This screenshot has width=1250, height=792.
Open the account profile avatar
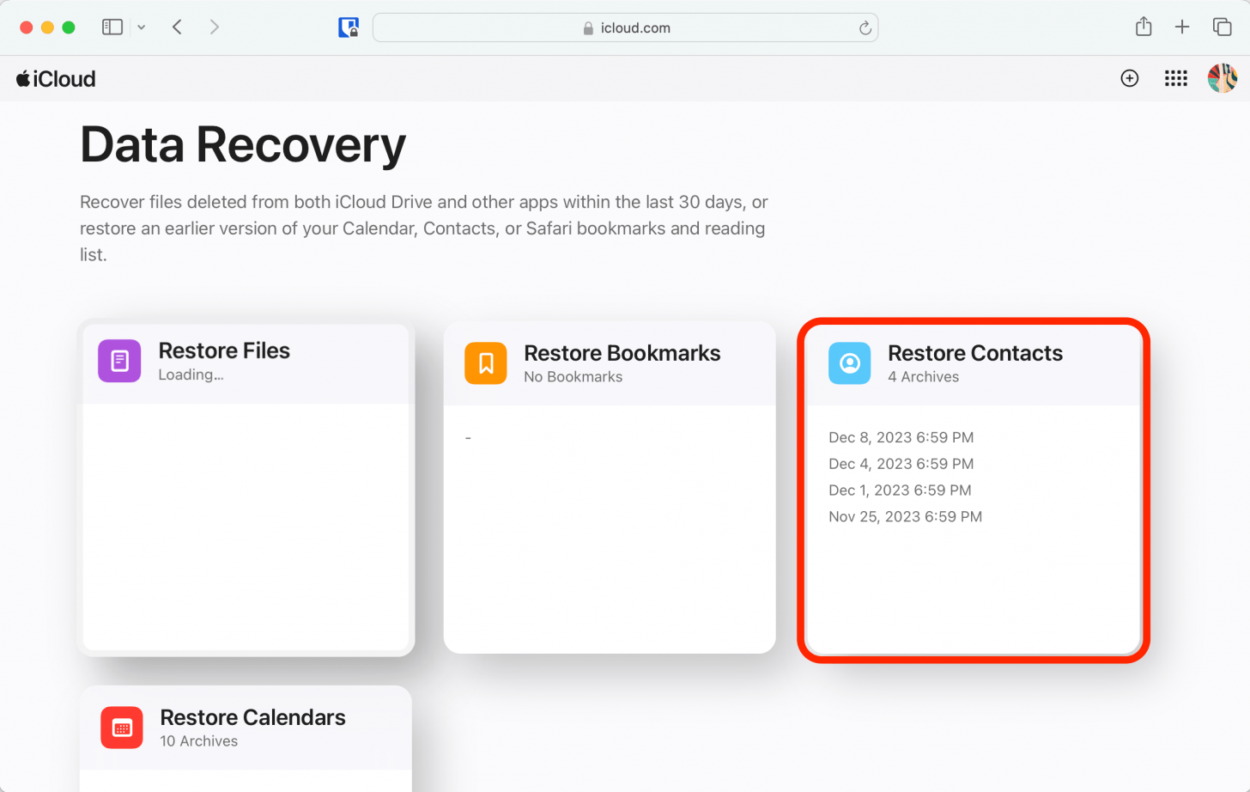(1222, 79)
